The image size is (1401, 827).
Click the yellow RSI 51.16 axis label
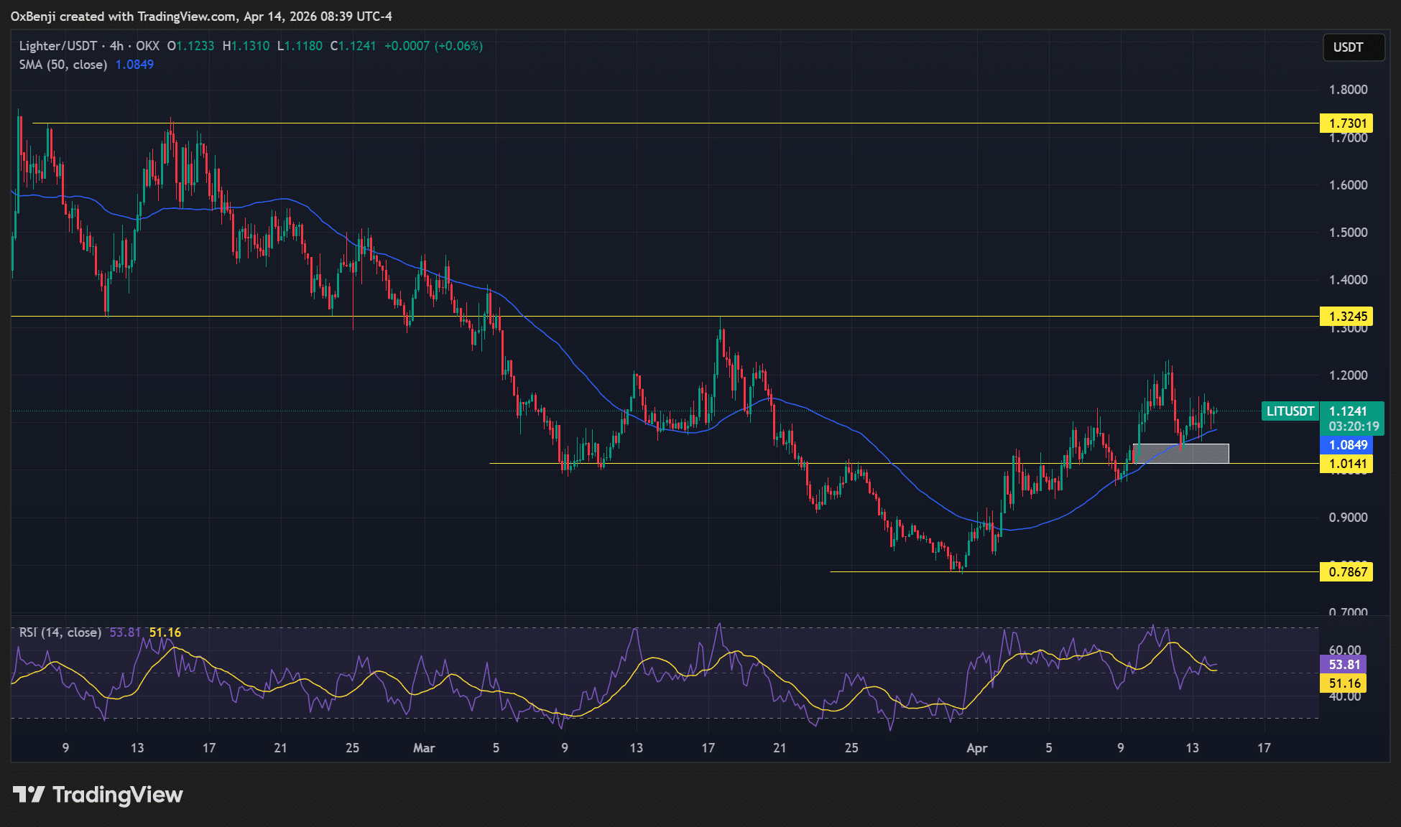click(x=1344, y=683)
